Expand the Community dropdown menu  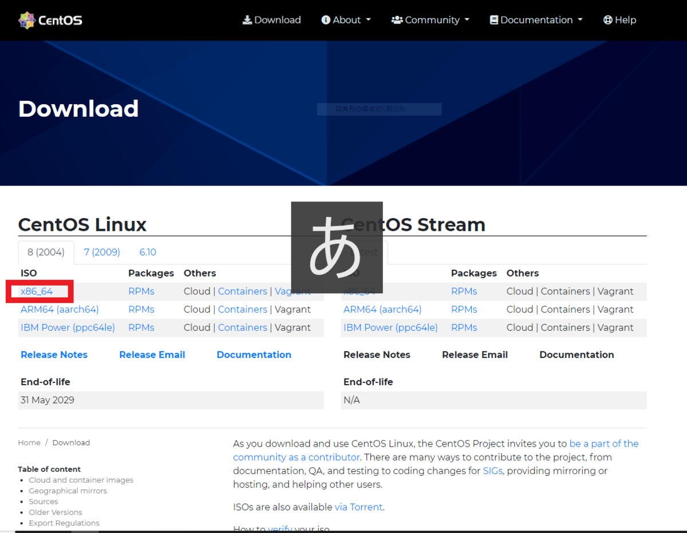pos(431,20)
